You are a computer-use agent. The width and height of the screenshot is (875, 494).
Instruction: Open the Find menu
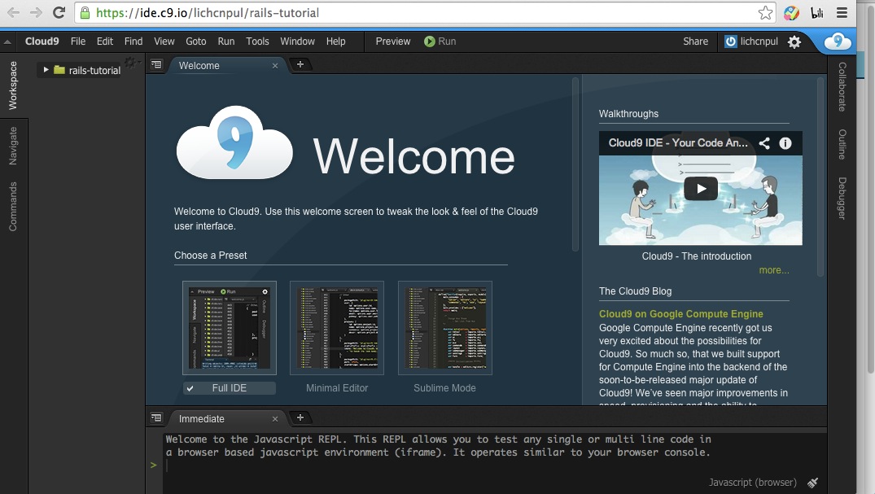coord(133,42)
